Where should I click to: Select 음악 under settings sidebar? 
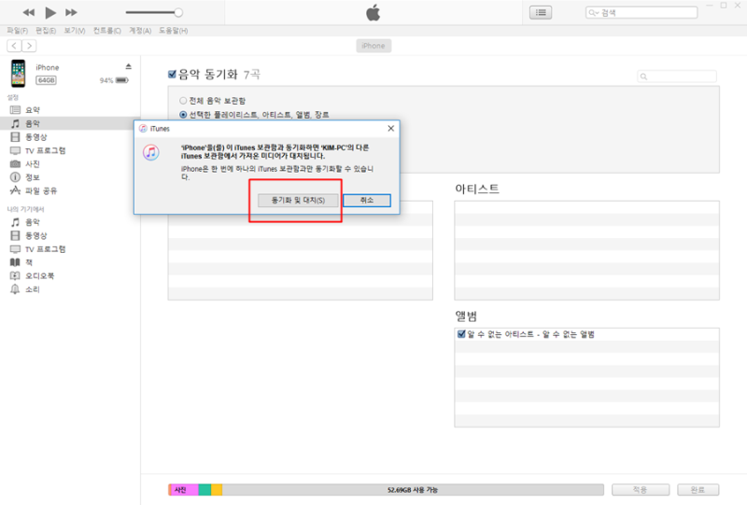(70, 123)
